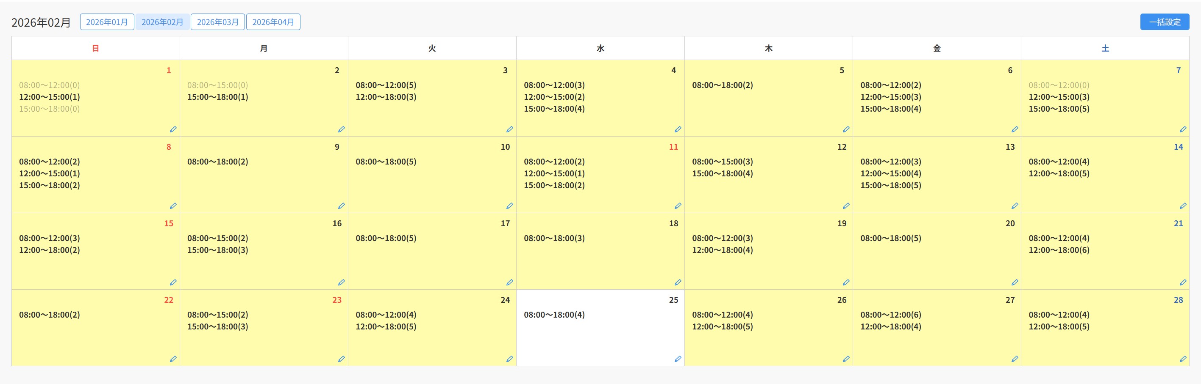Open the edit pencil on February 4
This screenshot has width=1201, height=384.
point(678,129)
